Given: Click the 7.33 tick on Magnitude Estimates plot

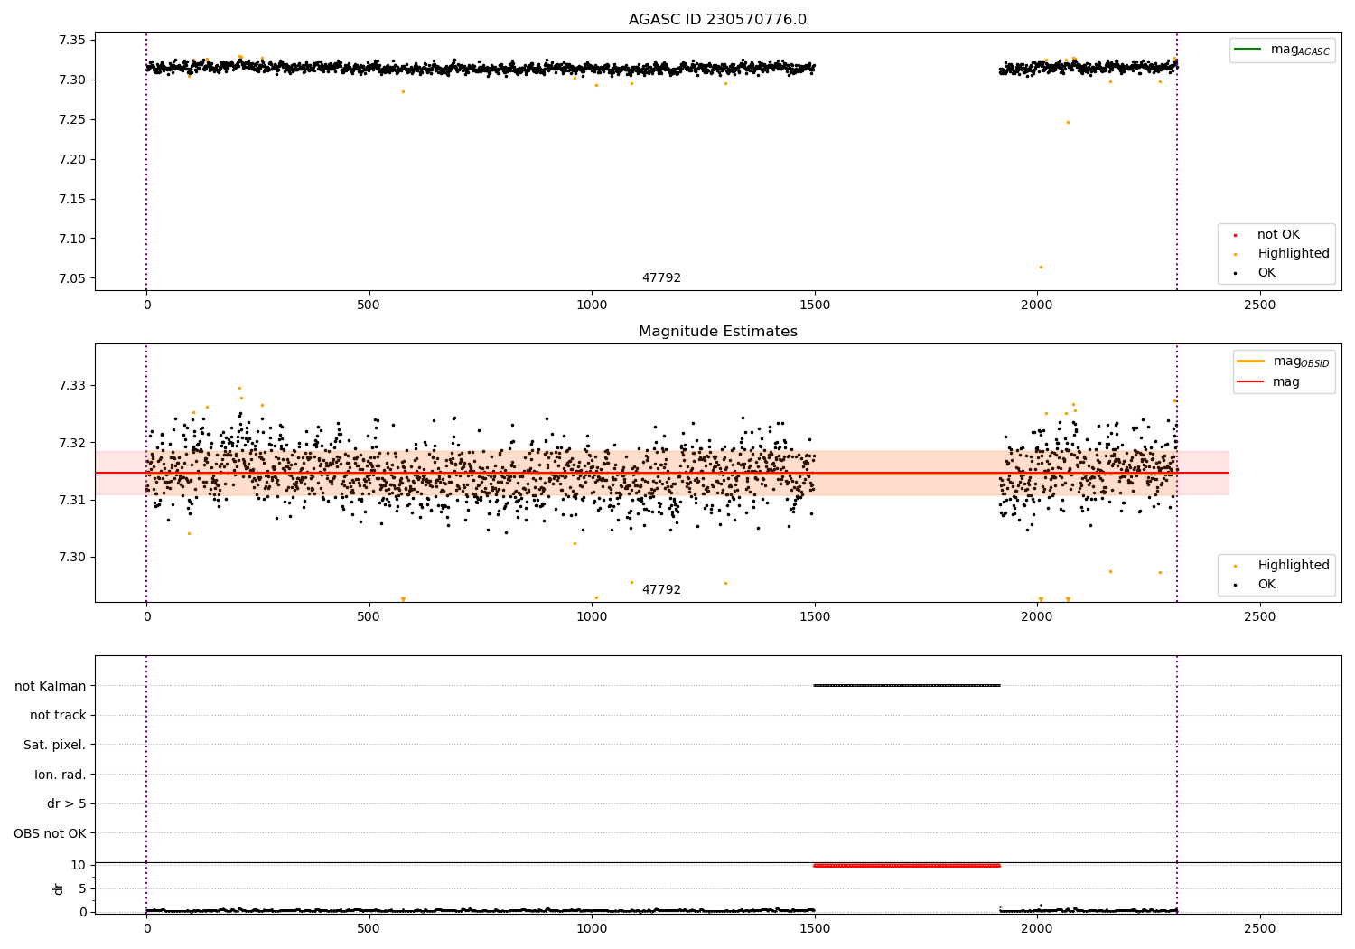Looking at the screenshot, I should 72,385.
